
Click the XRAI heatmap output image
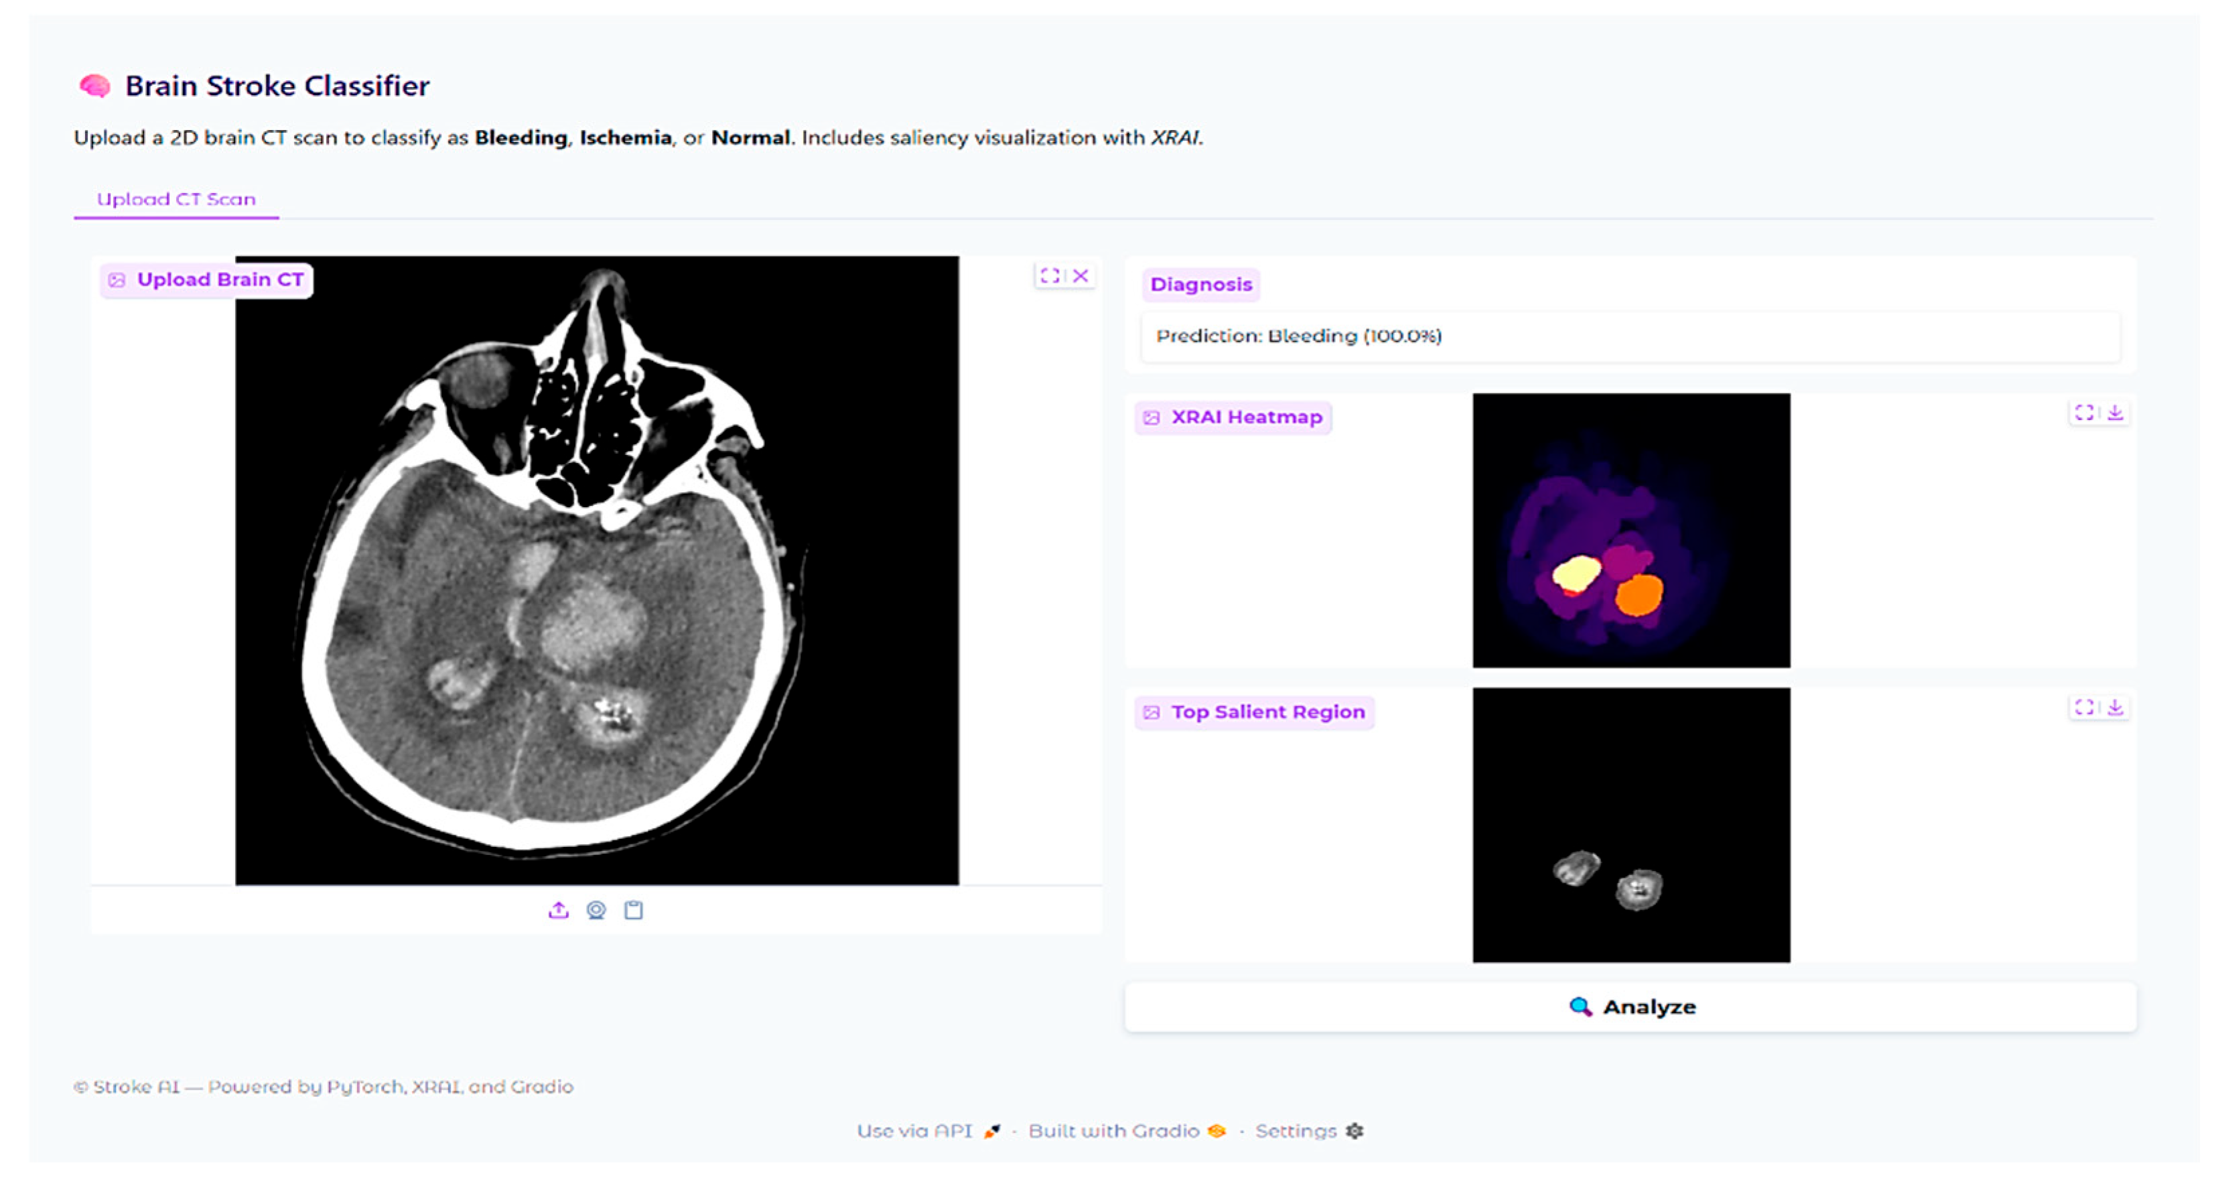click(1630, 530)
